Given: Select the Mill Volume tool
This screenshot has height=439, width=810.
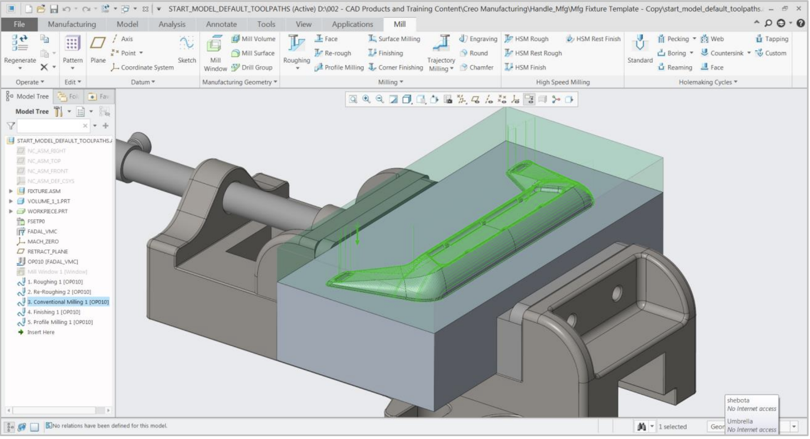Looking at the screenshot, I should (253, 39).
